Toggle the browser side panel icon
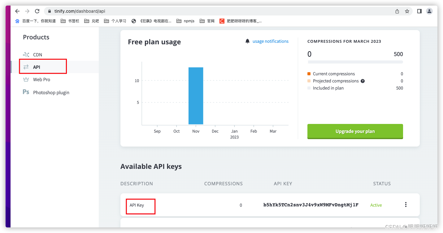The width and height of the screenshot is (443, 233). (x=419, y=11)
